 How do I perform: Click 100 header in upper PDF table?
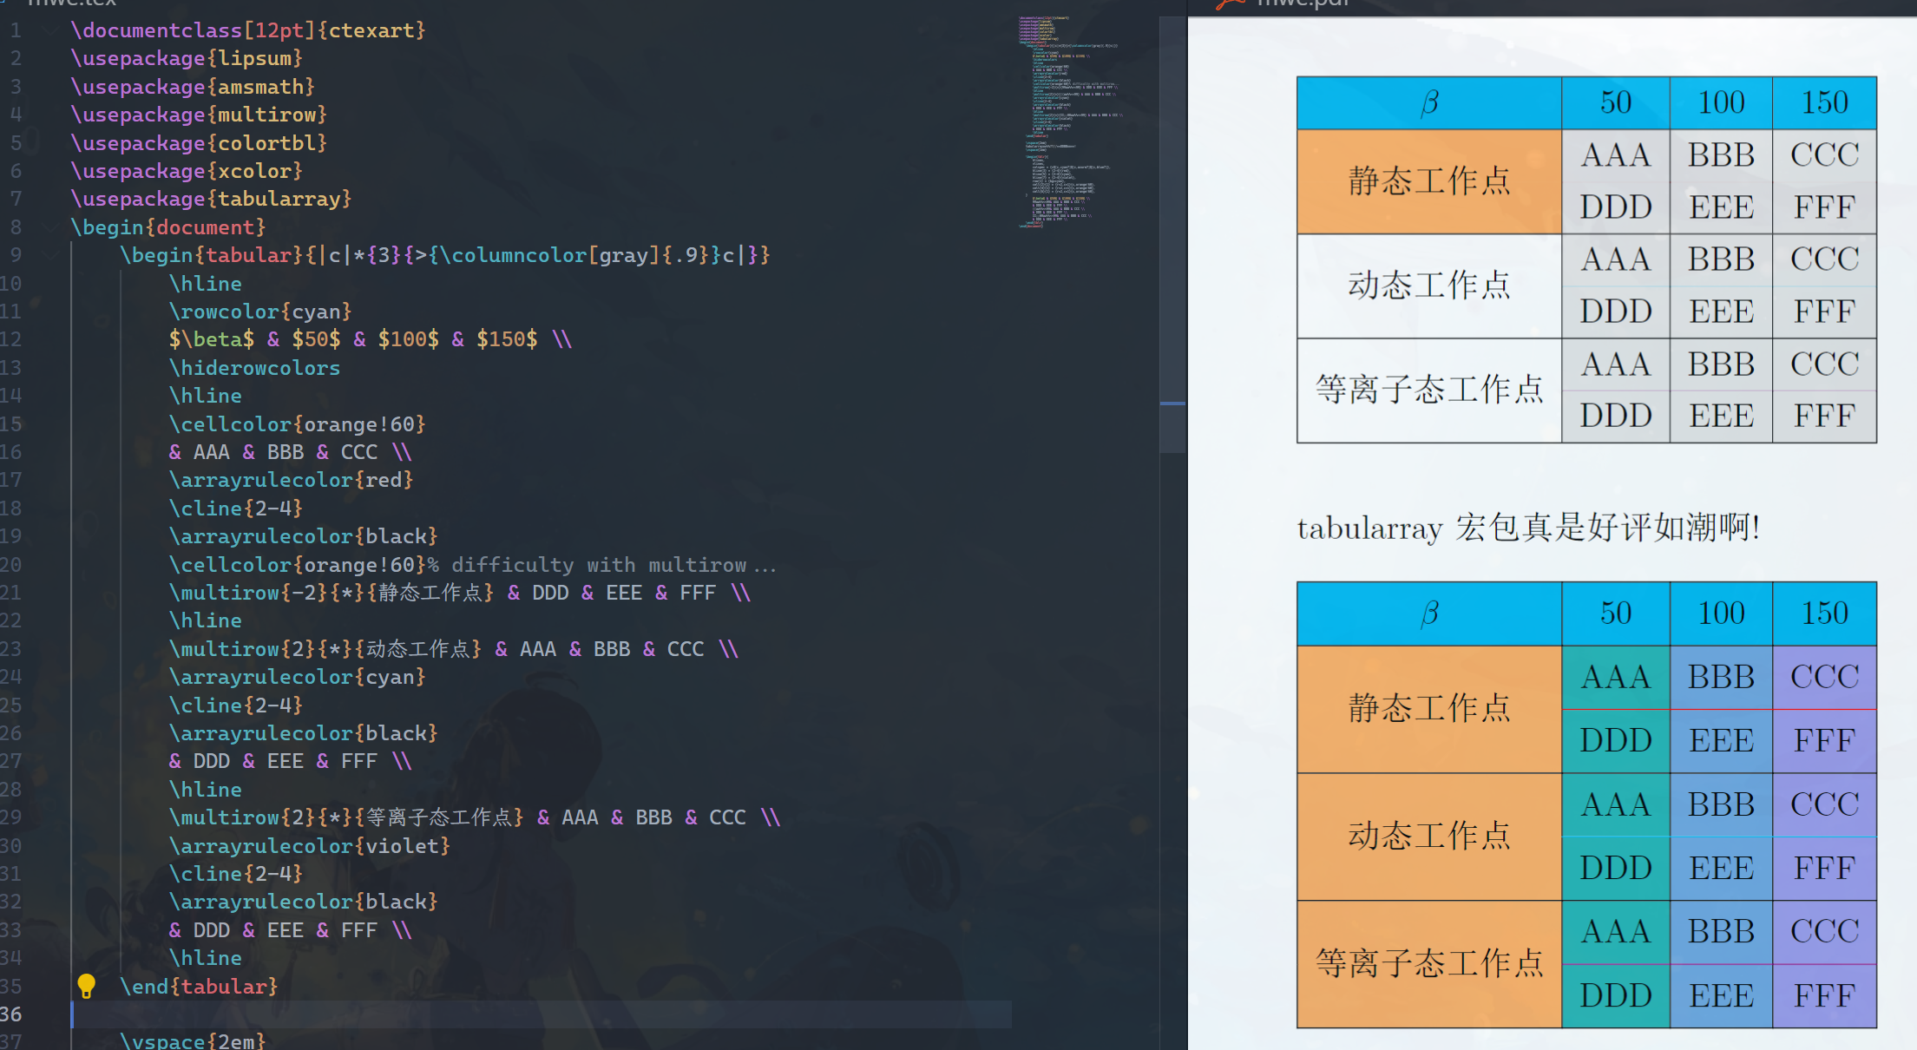coord(1721,103)
